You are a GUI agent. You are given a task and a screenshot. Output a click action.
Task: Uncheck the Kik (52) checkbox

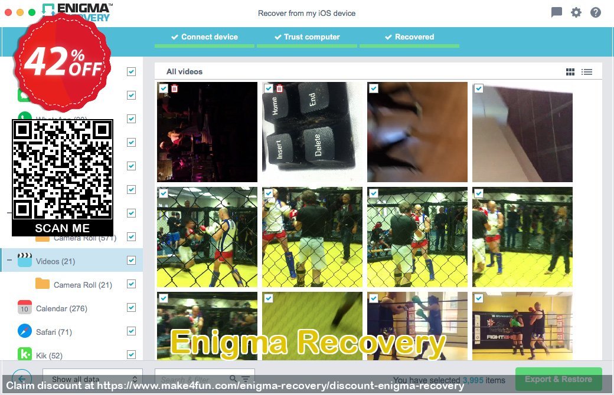131,355
